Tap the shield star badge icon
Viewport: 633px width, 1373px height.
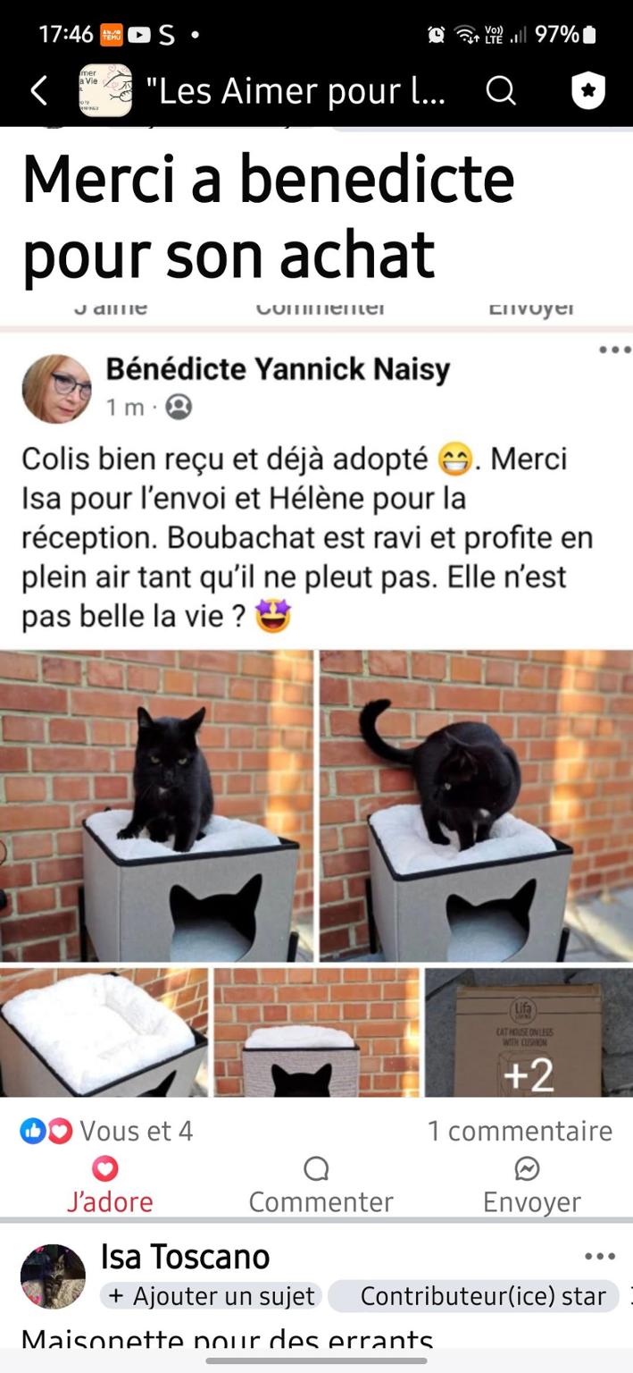click(588, 90)
